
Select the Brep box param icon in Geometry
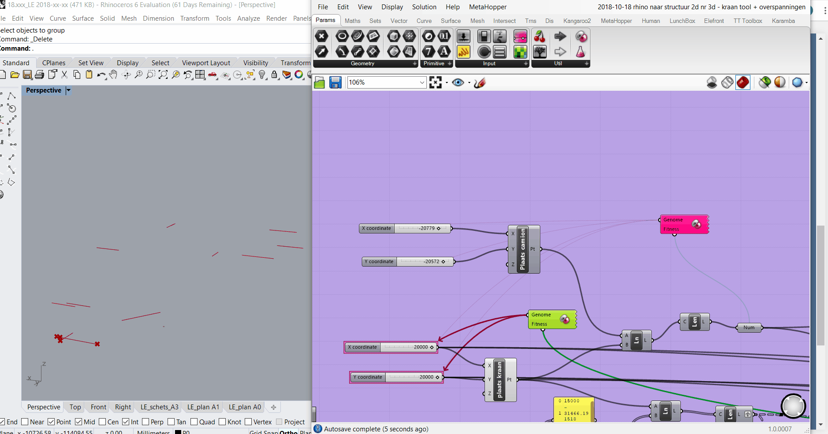point(394,36)
